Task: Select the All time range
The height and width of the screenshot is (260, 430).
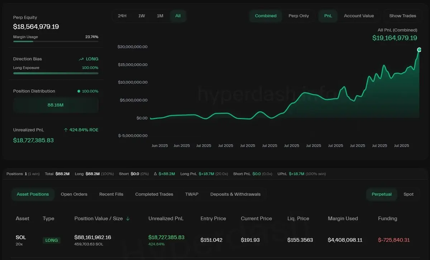Action: [178, 16]
